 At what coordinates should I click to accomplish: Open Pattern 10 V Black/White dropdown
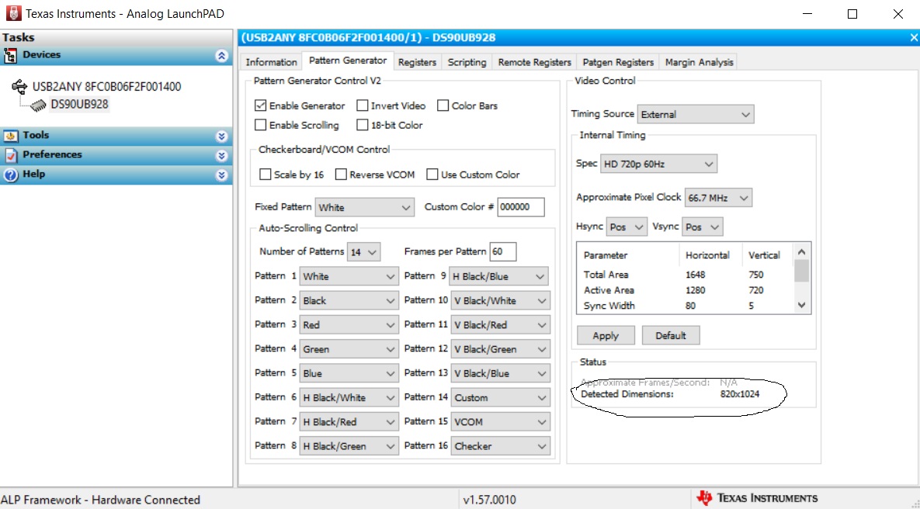coord(501,301)
